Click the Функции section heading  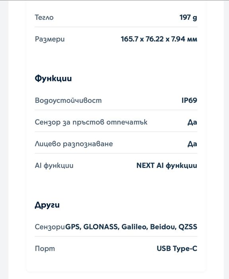[x=53, y=78]
